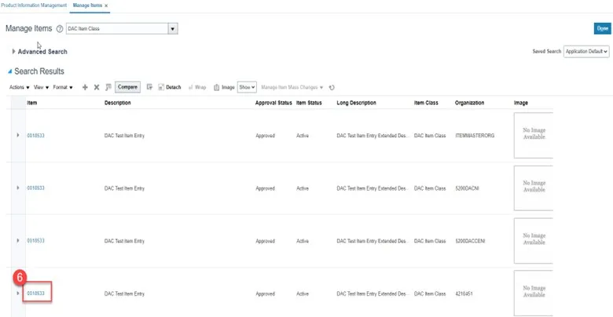Viewport: 613px width, 317px height.
Task: Click the image placeholder in 5200DACNI row
Action: point(534,188)
